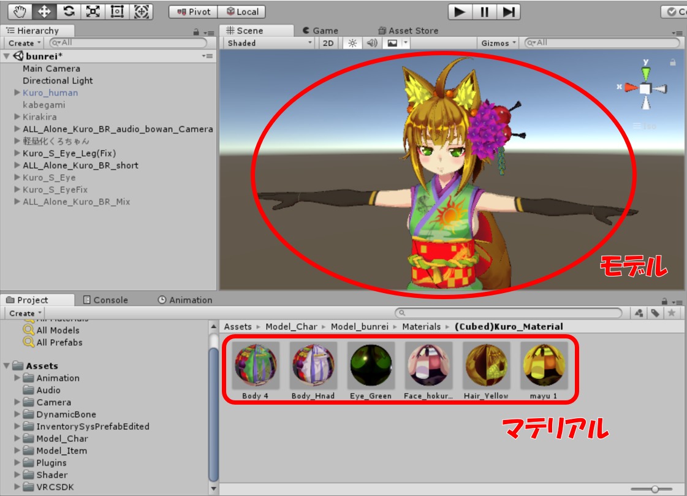
Task: Select the Hand tool
Action: click(20, 11)
